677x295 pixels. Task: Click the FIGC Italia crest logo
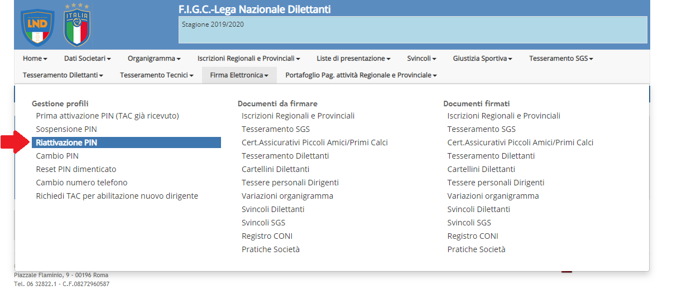point(77,25)
